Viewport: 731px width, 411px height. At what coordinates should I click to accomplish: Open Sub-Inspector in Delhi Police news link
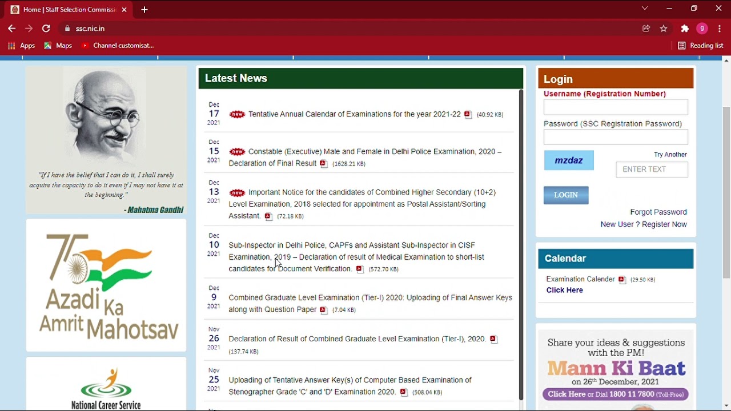pos(356,257)
